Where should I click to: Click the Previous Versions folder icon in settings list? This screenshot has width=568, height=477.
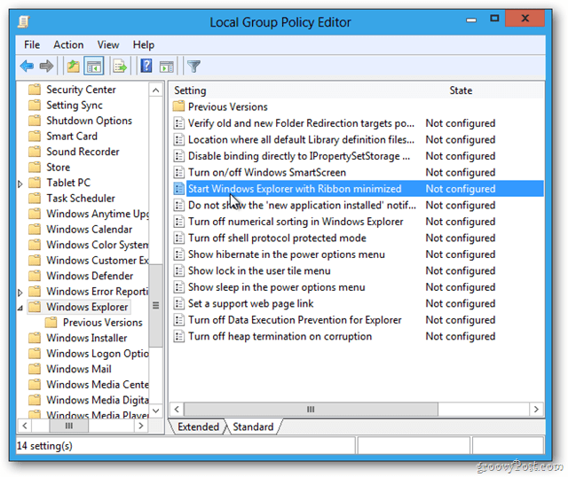tap(178, 106)
